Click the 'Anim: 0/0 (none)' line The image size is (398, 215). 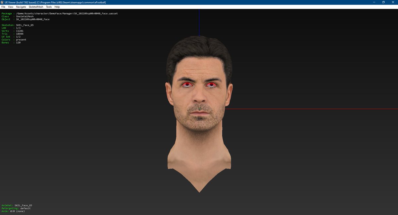point(13,211)
